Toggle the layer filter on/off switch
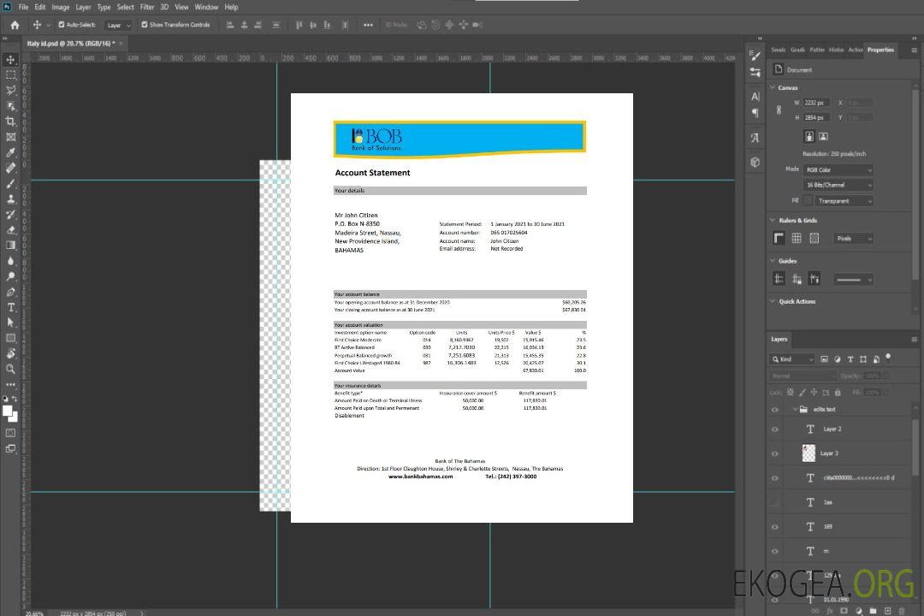This screenshot has width=924, height=616. 888,358
